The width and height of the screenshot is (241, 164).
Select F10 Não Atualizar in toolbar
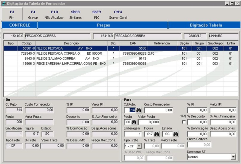point(54,15)
